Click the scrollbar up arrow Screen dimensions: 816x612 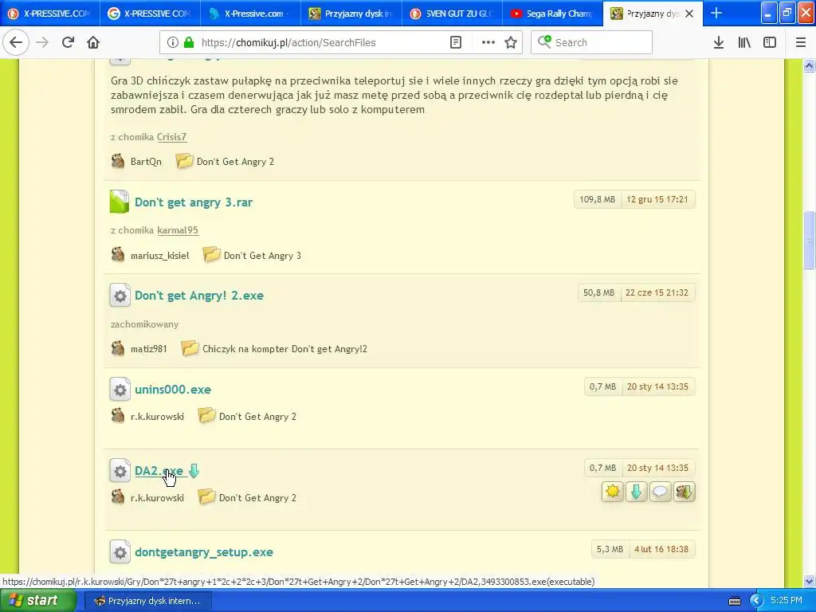point(809,65)
